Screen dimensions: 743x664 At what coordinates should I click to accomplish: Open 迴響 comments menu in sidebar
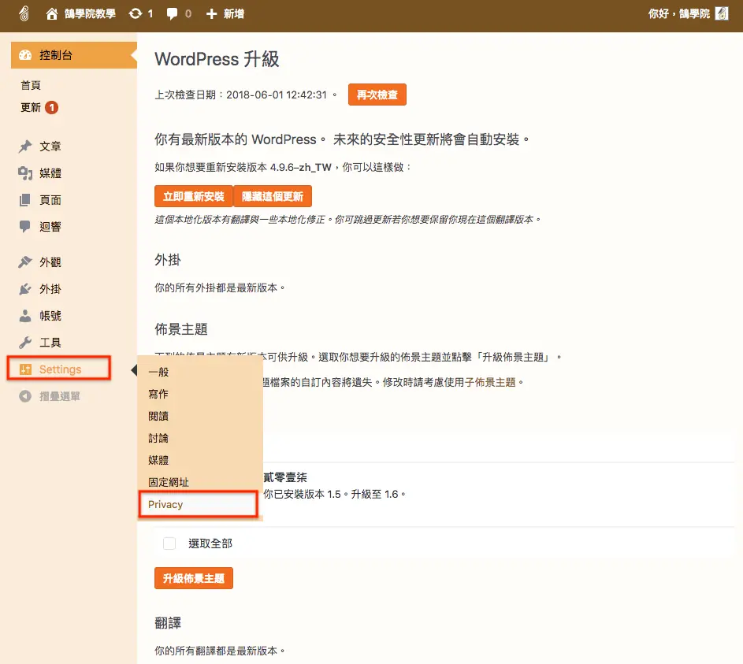click(50, 227)
